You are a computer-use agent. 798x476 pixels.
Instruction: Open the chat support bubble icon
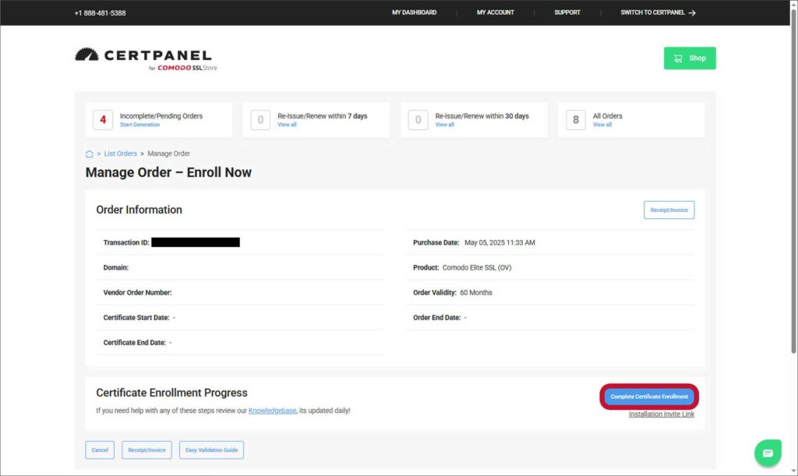pyautogui.click(x=768, y=453)
